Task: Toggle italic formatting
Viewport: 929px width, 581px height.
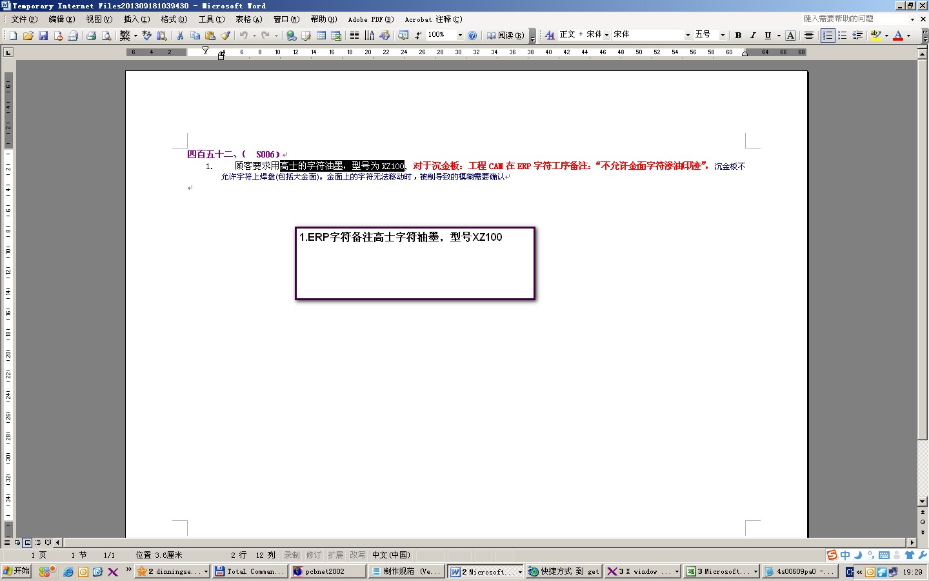Action: click(x=753, y=36)
